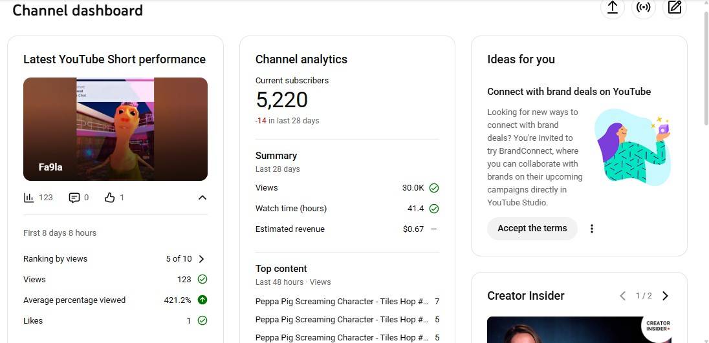Expand Ranking by views 5 of 10
This screenshot has width=709, height=343.
point(201,259)
